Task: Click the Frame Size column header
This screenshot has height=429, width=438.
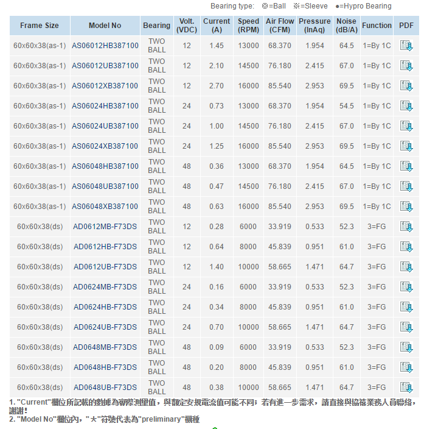Action: click(x=40, y=26)
